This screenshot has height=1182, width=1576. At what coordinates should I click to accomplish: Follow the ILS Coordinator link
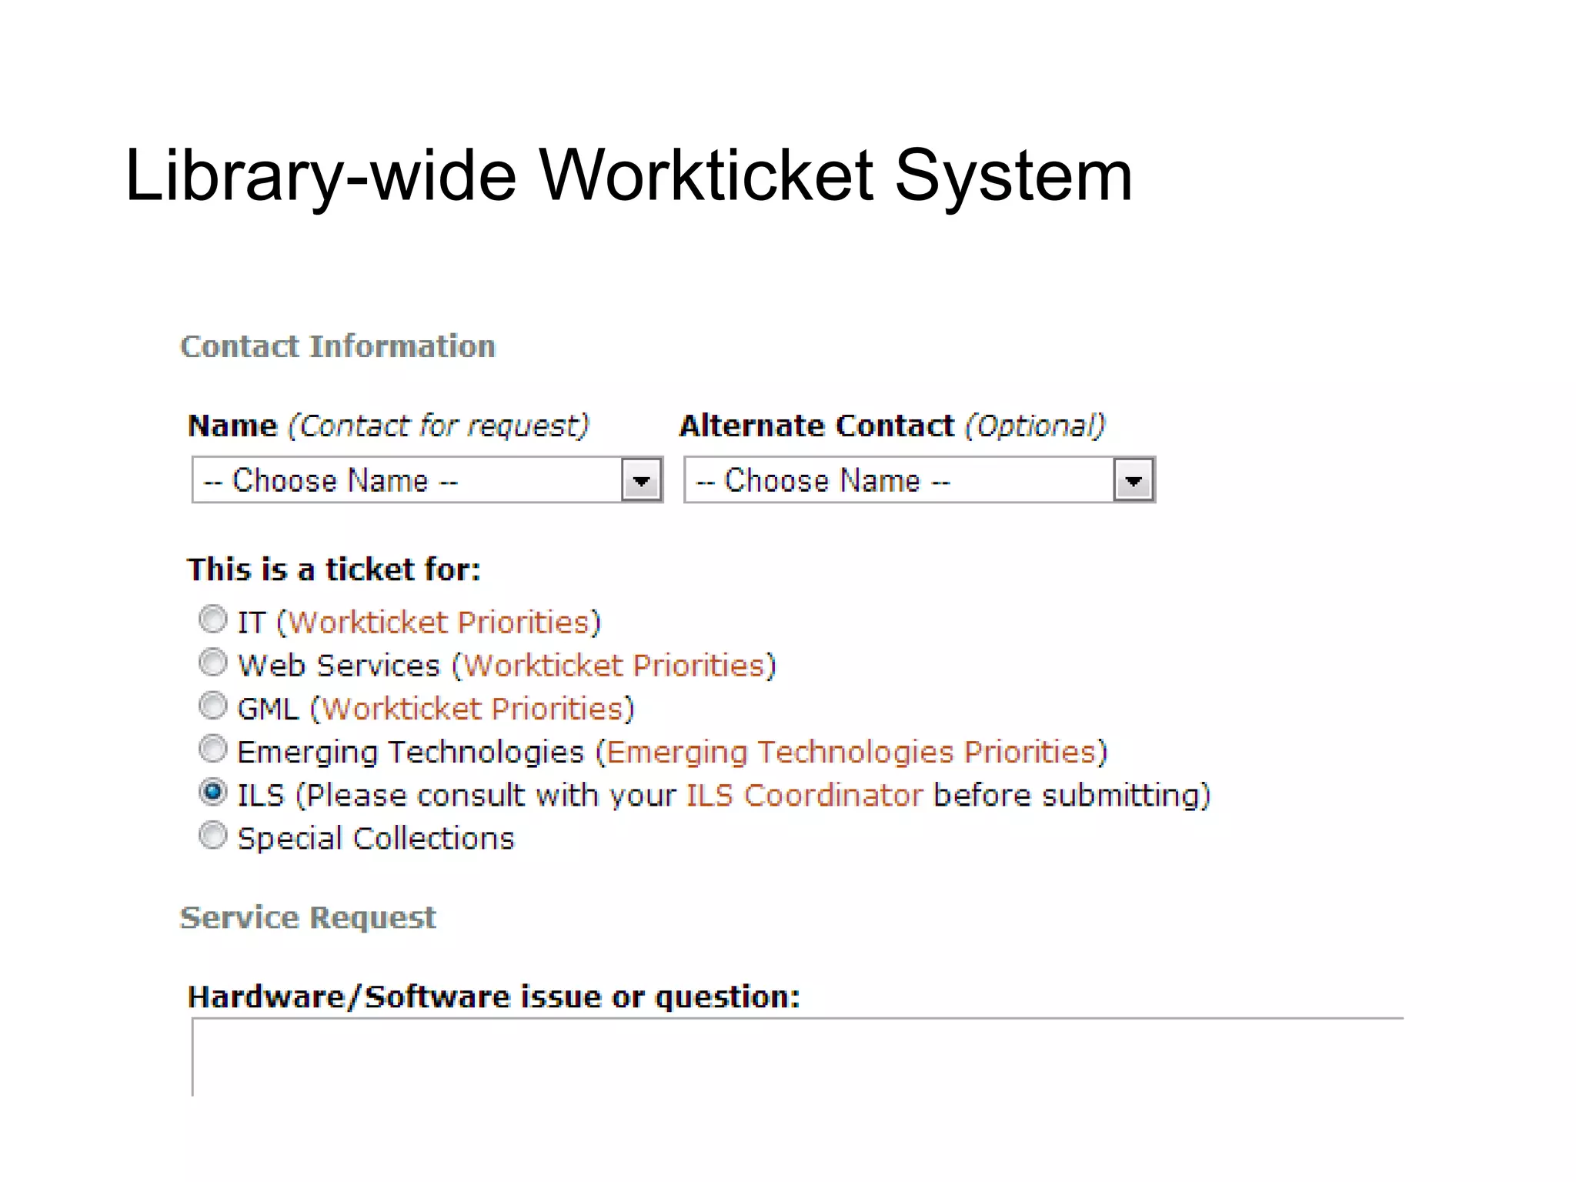(x=804, y=795)
